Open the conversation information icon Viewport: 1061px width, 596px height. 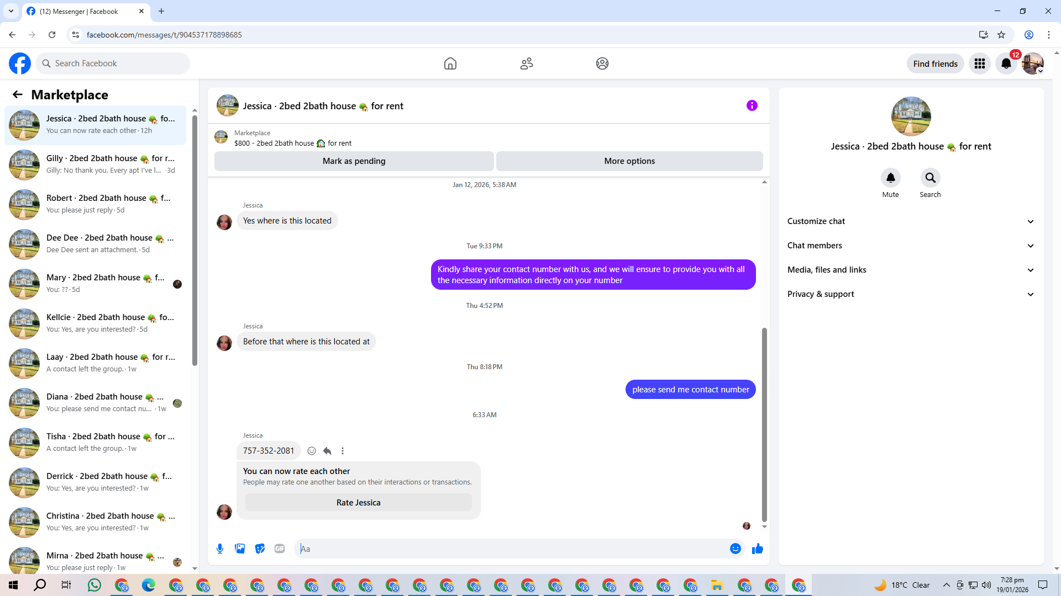[x=752, y=105]
